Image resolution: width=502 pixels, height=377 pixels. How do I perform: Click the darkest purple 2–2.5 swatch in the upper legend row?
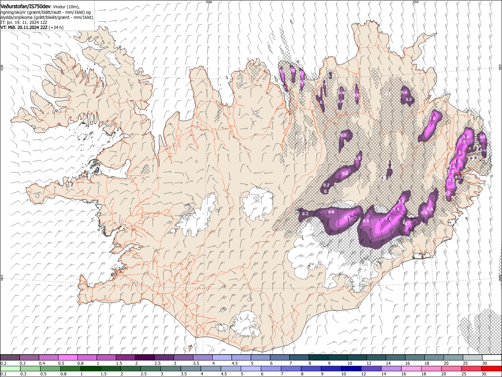click(144, 358)
